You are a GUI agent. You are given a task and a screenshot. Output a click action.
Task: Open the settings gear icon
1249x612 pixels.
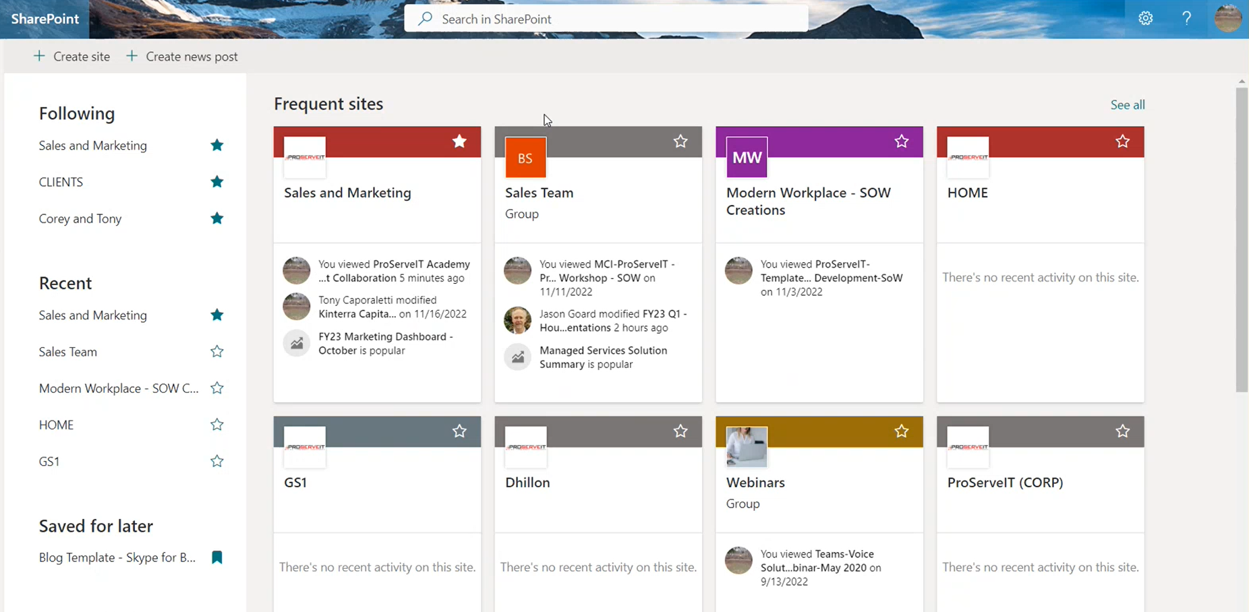[1145, 19]
